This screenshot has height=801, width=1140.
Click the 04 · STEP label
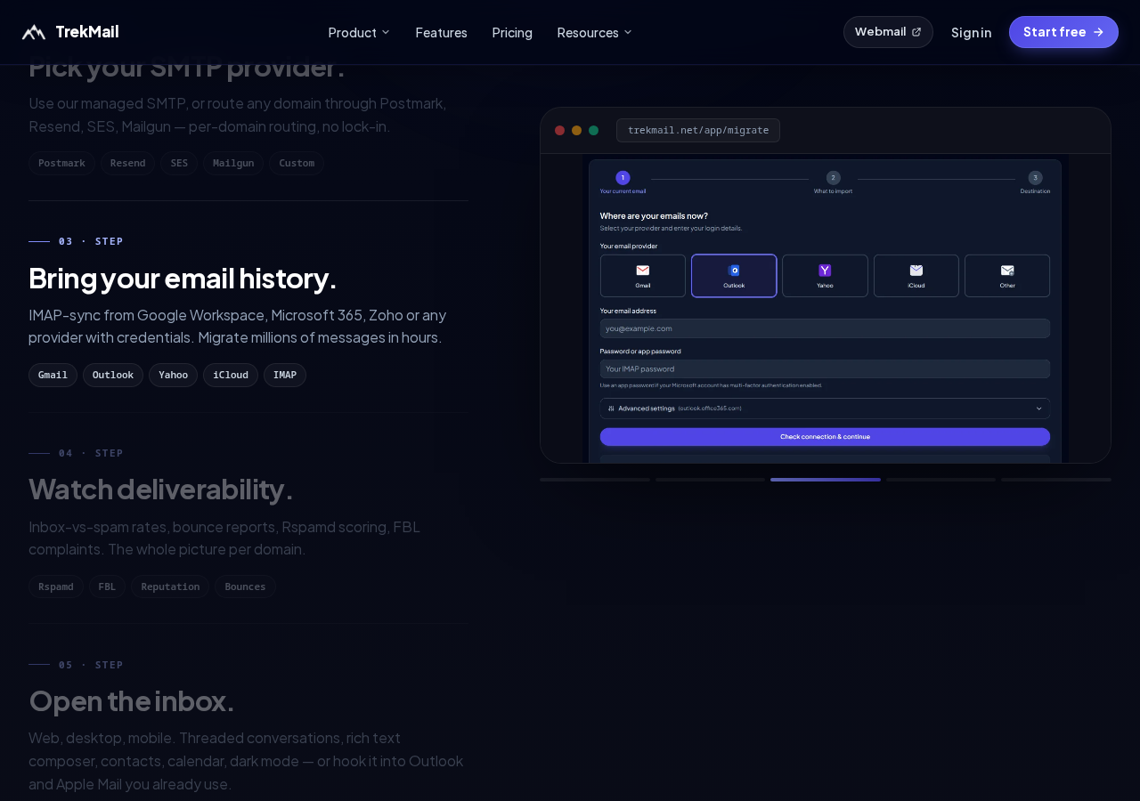point(91,453)
